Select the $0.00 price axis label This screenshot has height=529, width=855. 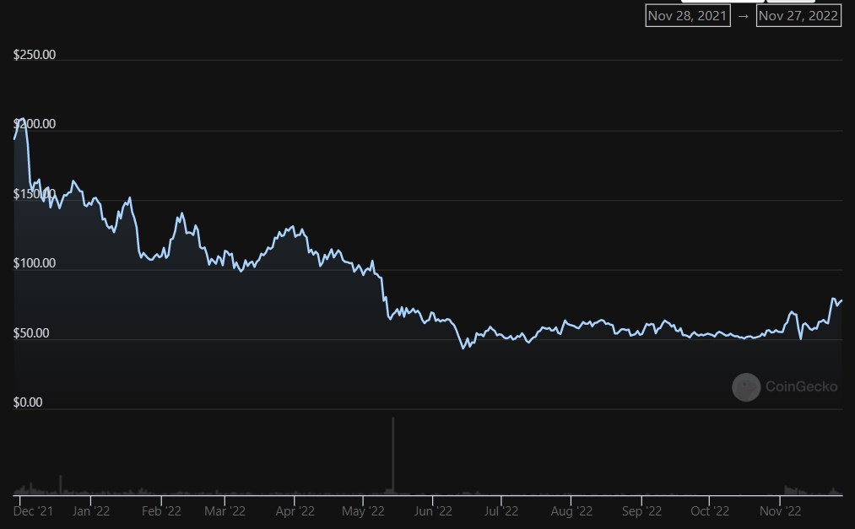[28, 402]
